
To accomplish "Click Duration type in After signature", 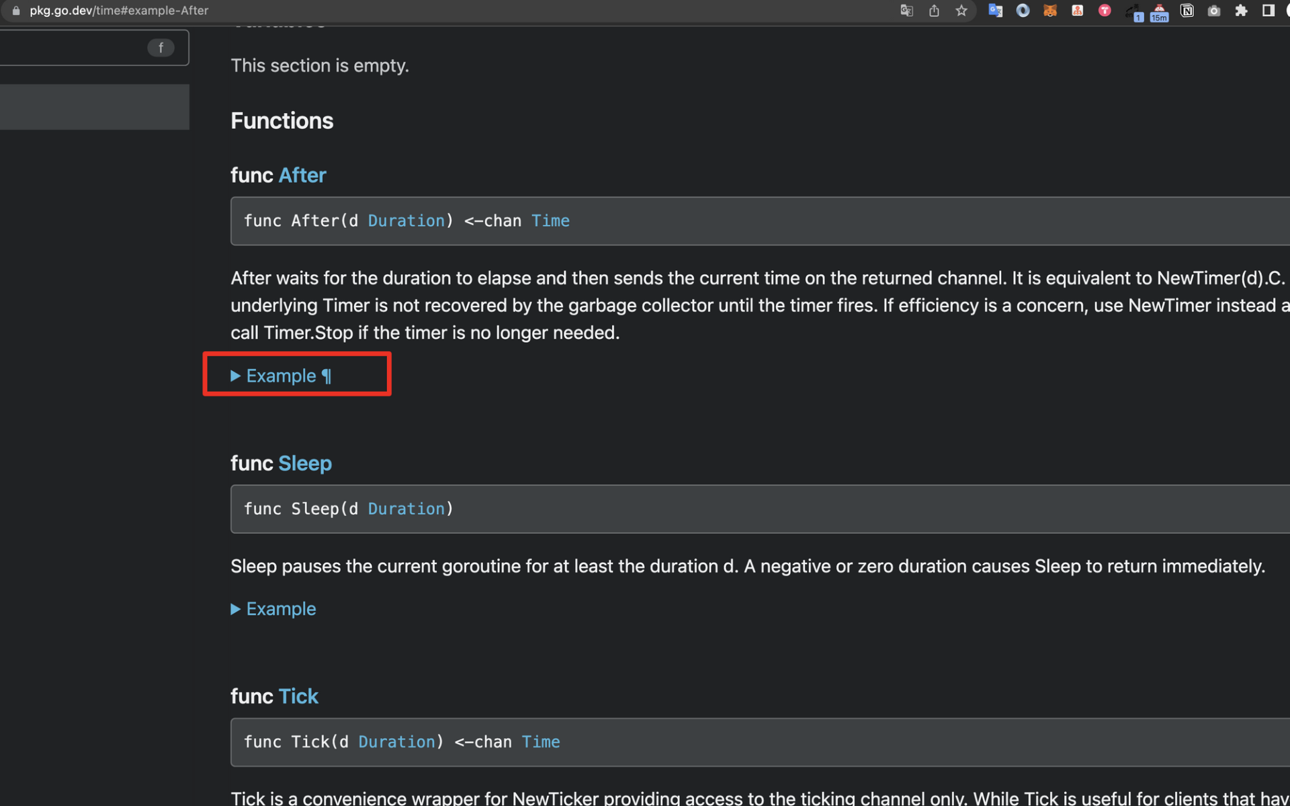I will [x=406, y=221].
